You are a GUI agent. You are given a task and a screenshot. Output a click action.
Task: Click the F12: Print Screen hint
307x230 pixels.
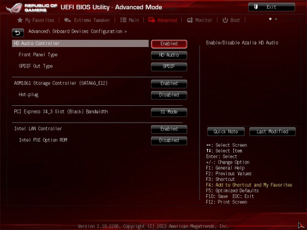point(226,202)
